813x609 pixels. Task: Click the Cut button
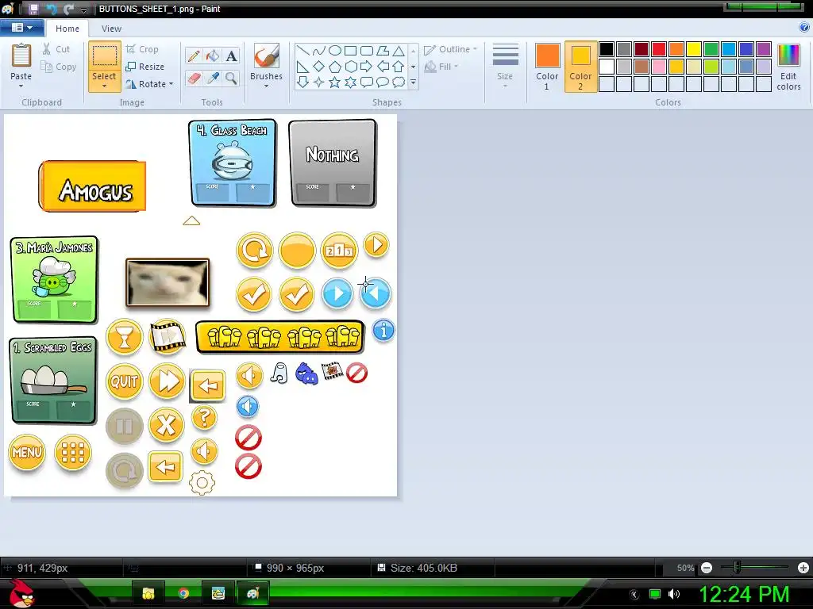(56, 49)
